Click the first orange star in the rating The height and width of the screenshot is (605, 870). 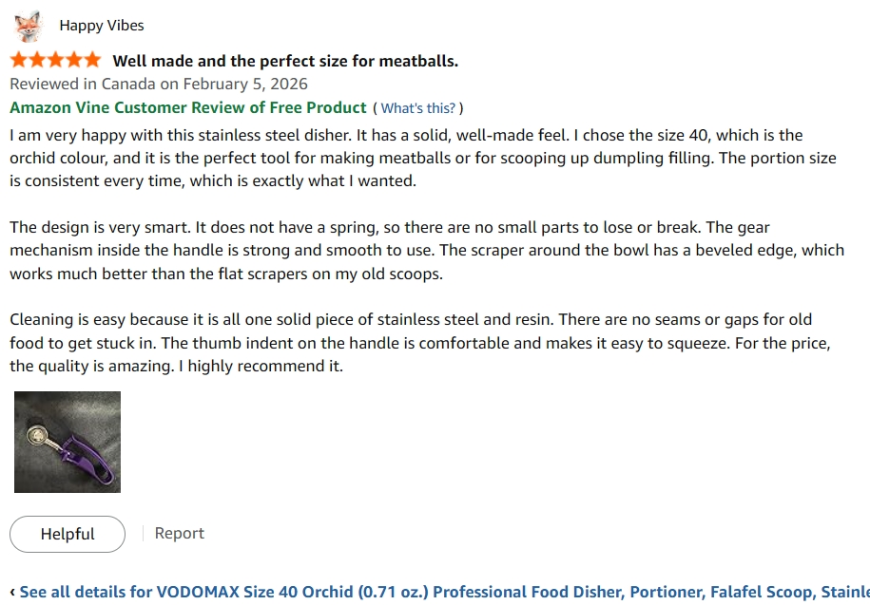[18, 60]
